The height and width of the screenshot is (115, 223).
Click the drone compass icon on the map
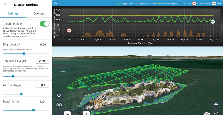[207, 114]
